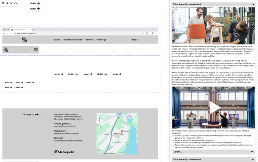This screenshot has height=162, width=258.
Task: Click the chevron-up icon in the top-left icon set
Action: click(15, 3)
